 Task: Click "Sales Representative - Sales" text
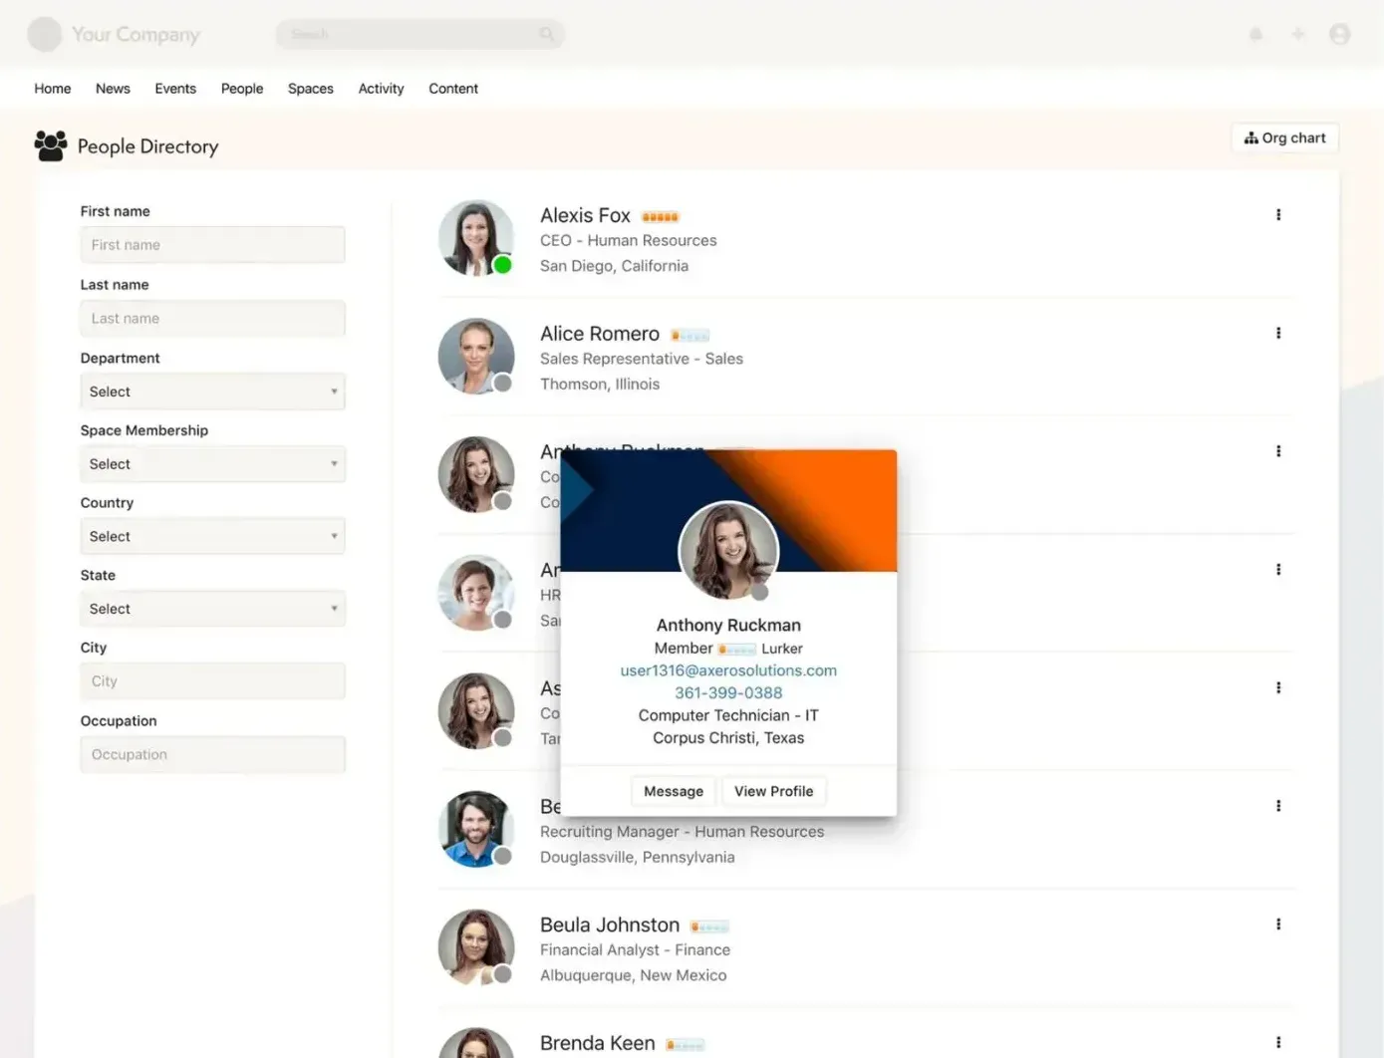tap(642, 359)
